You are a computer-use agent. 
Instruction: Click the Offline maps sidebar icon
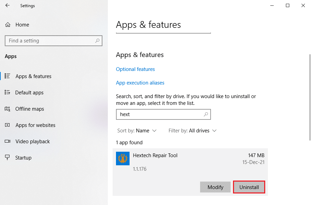7,109
